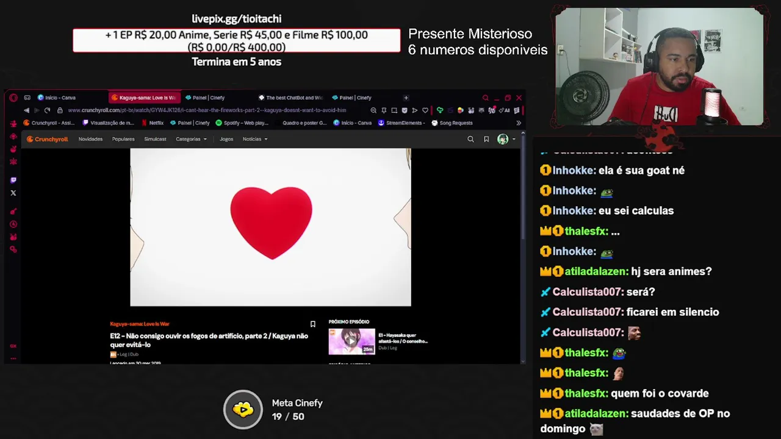Click the padlock site security icon
Image resolution: width=781 pixels, height=439 pixels.
click(60, 110)
